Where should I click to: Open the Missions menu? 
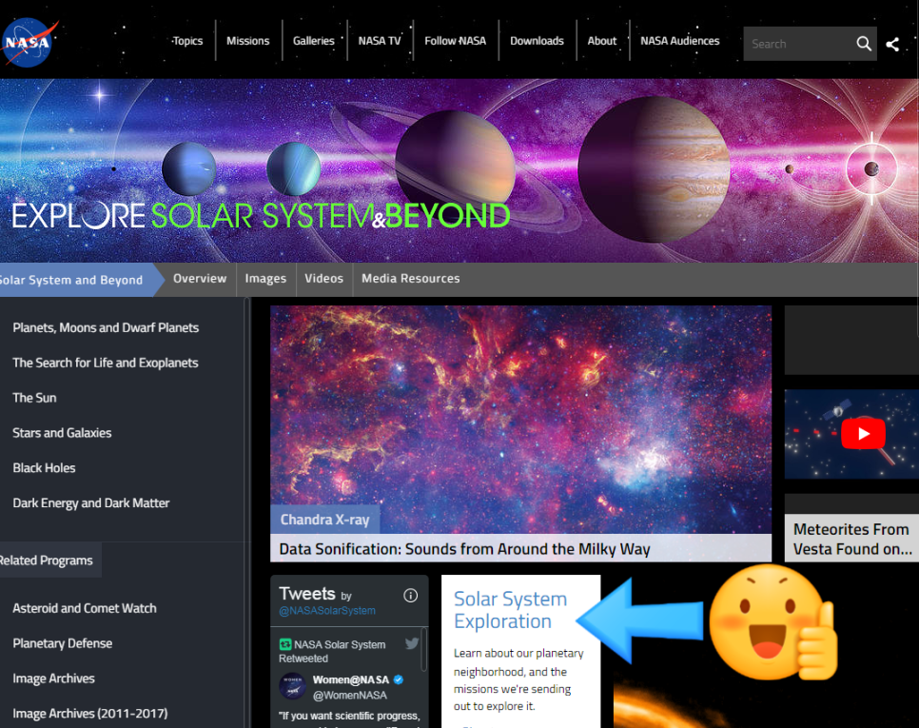click(x=248, y=41)
